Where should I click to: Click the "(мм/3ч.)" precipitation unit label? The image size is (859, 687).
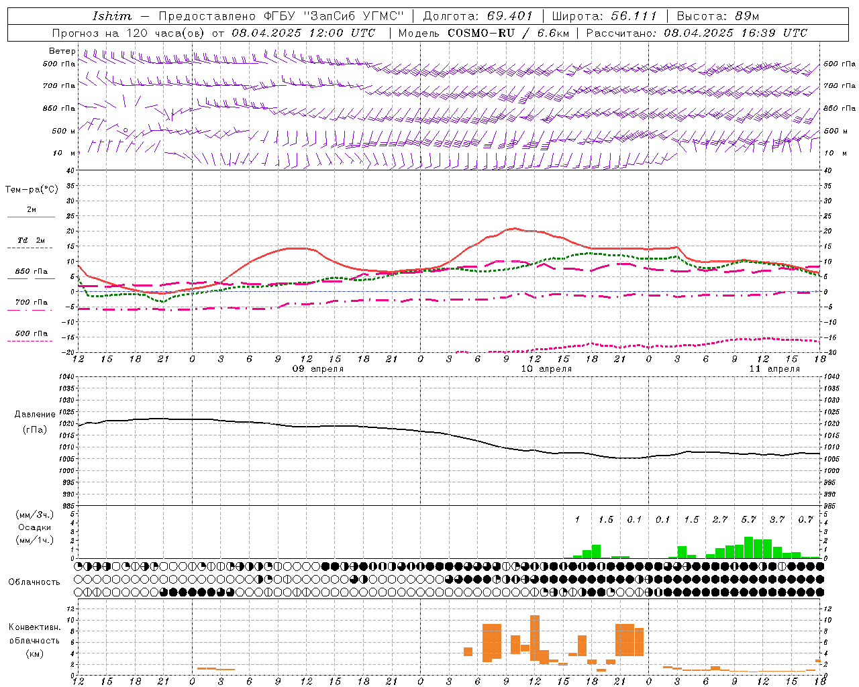click(35, 515)
